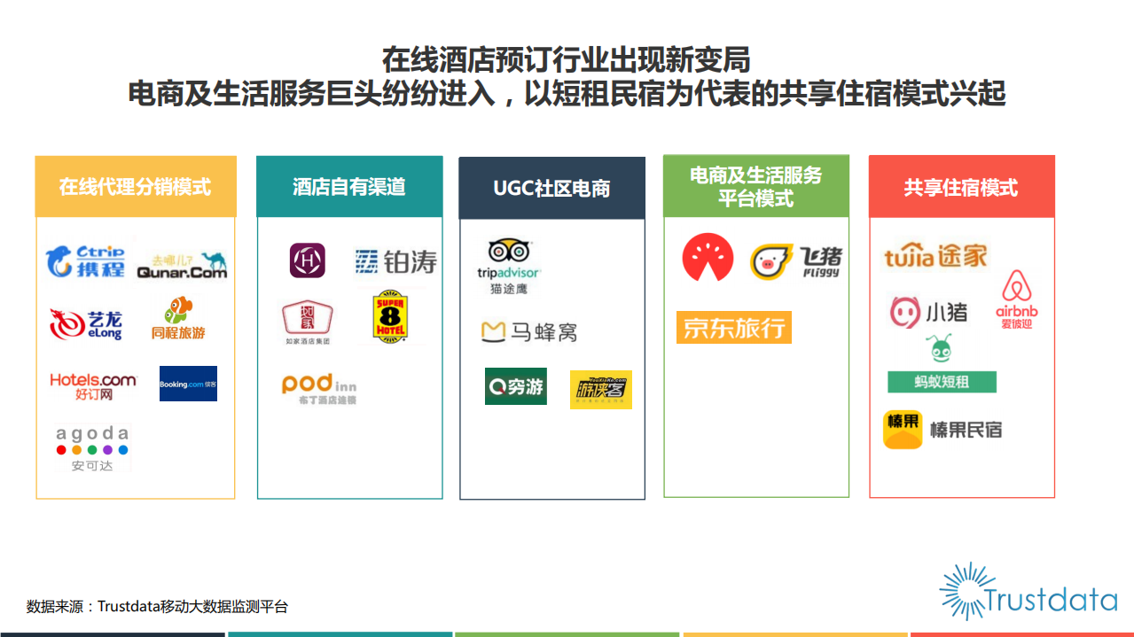Viewport: 1134px width, 637px height.
Task: Click the 酒店自有渠道 header
Action: [x=349, y=186]
